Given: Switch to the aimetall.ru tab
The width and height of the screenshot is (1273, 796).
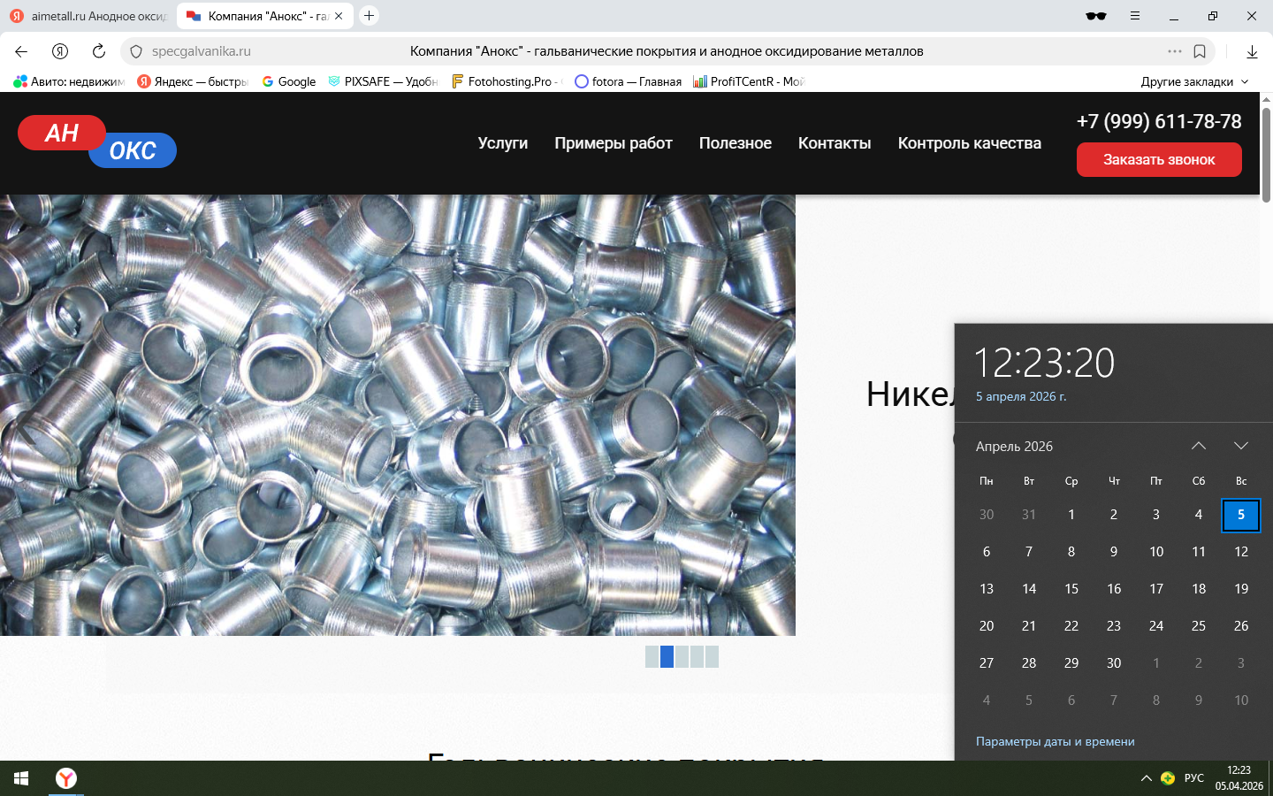Looking at the screenshot, I should pyautogui.click(x=88, y=16).
